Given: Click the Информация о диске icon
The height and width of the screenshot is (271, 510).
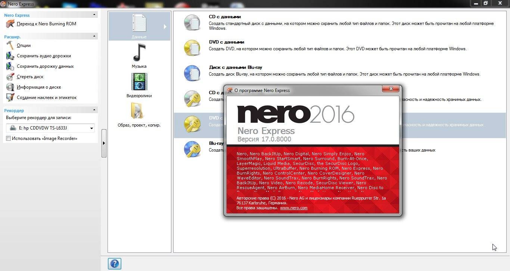Looking at the screenshot, I should [10, 87].
